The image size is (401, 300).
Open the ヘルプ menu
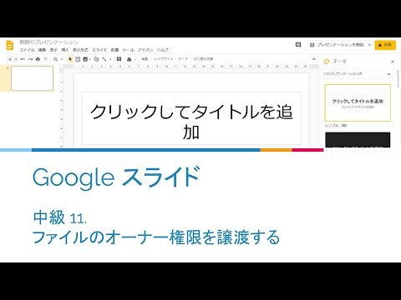click(x=163, y=50)
